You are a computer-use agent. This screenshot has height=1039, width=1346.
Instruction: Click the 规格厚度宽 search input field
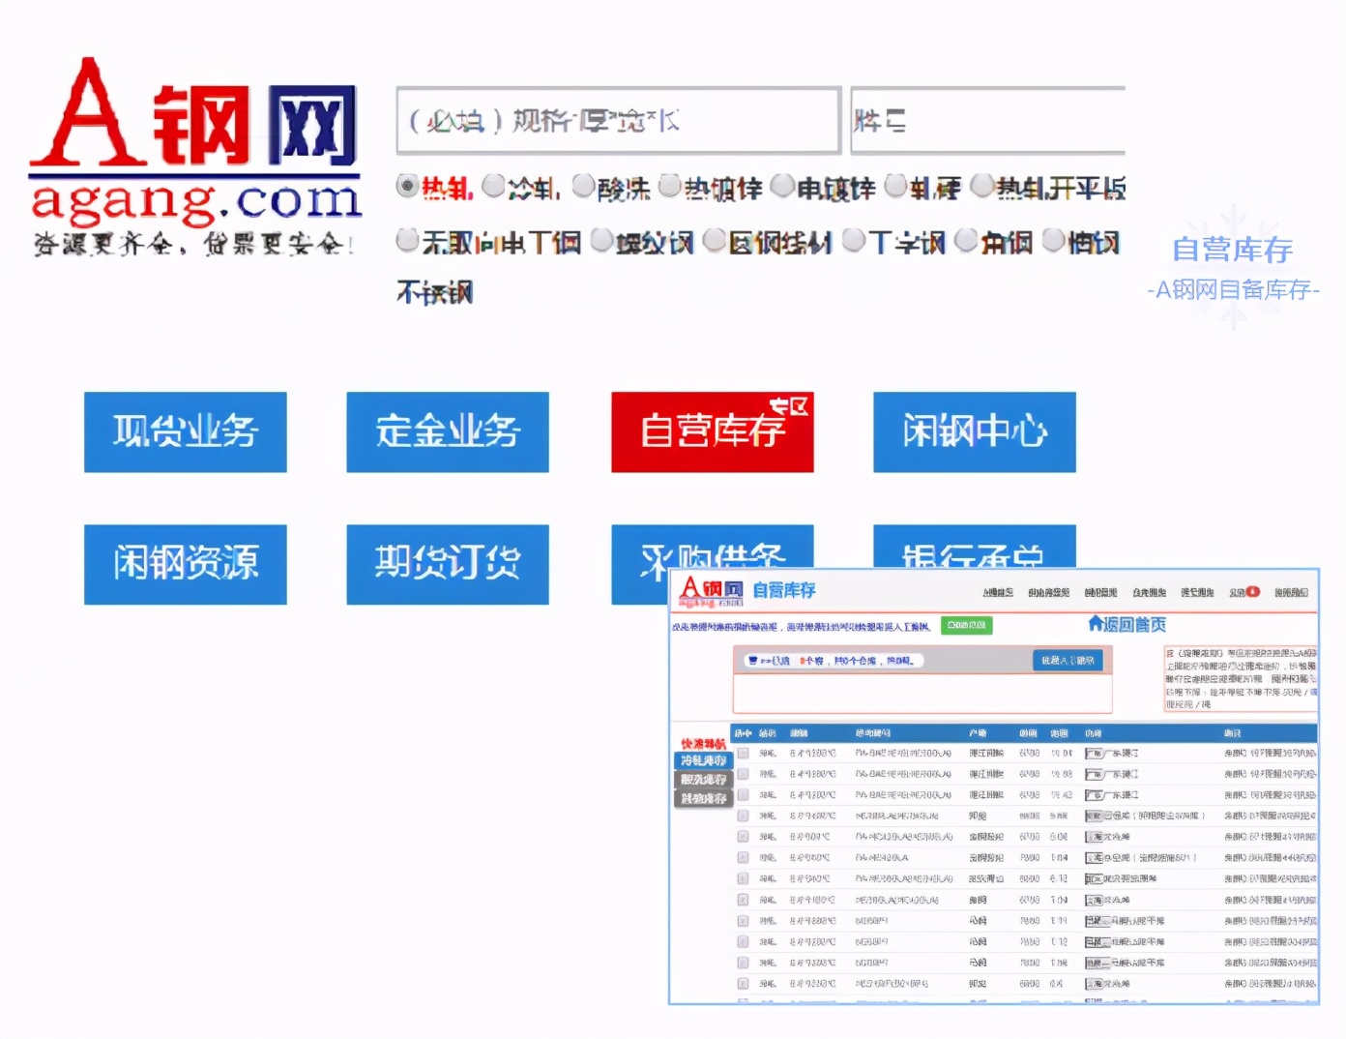pyautogui.click(x=617, y=120)
